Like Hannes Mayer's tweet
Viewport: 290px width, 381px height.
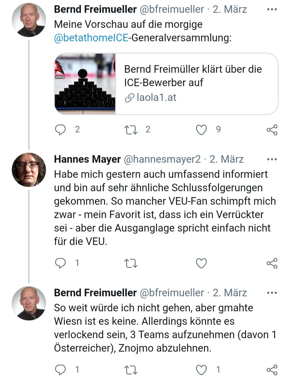coord(201,263)
